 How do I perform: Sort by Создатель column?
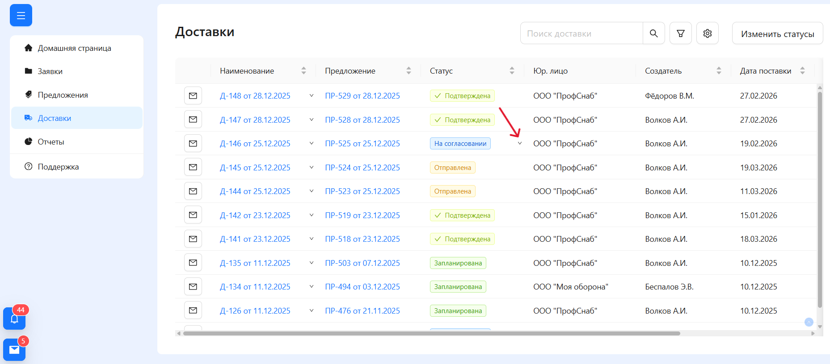pos(719,71)
